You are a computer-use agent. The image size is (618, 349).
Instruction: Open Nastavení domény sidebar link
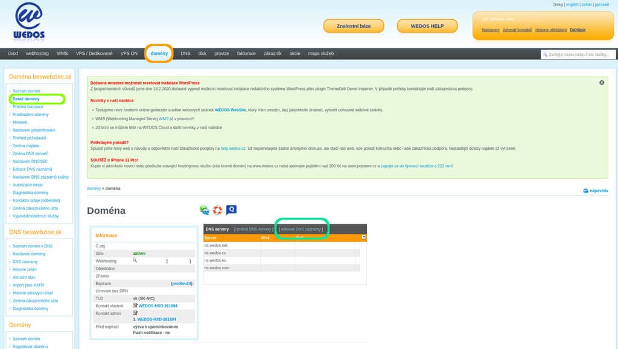pyautogui.click(x=29, y=254)
